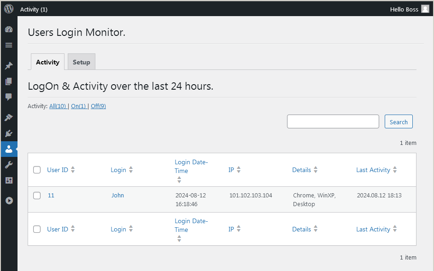This screenshot has height=271, width=434.
Task: Select the Activity tab
Action: pos(47,62)
